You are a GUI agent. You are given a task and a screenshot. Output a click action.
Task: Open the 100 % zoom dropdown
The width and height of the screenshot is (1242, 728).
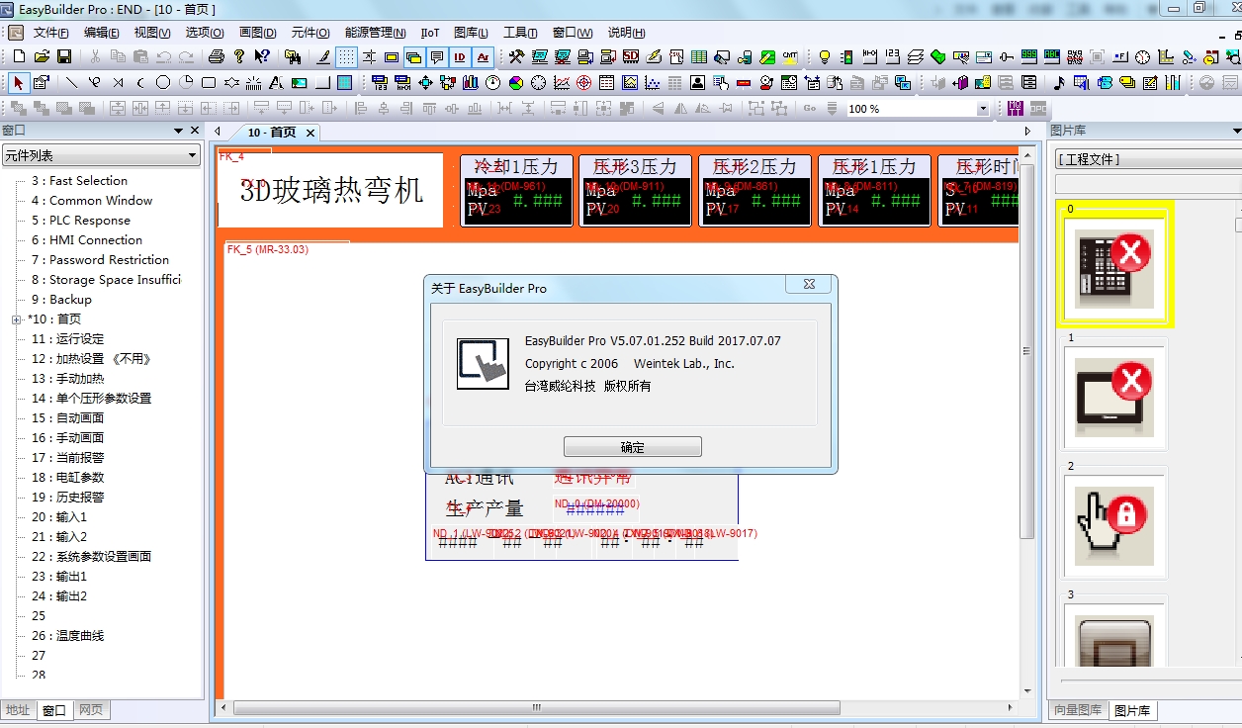pyautogui.click(x=982, y=109)
